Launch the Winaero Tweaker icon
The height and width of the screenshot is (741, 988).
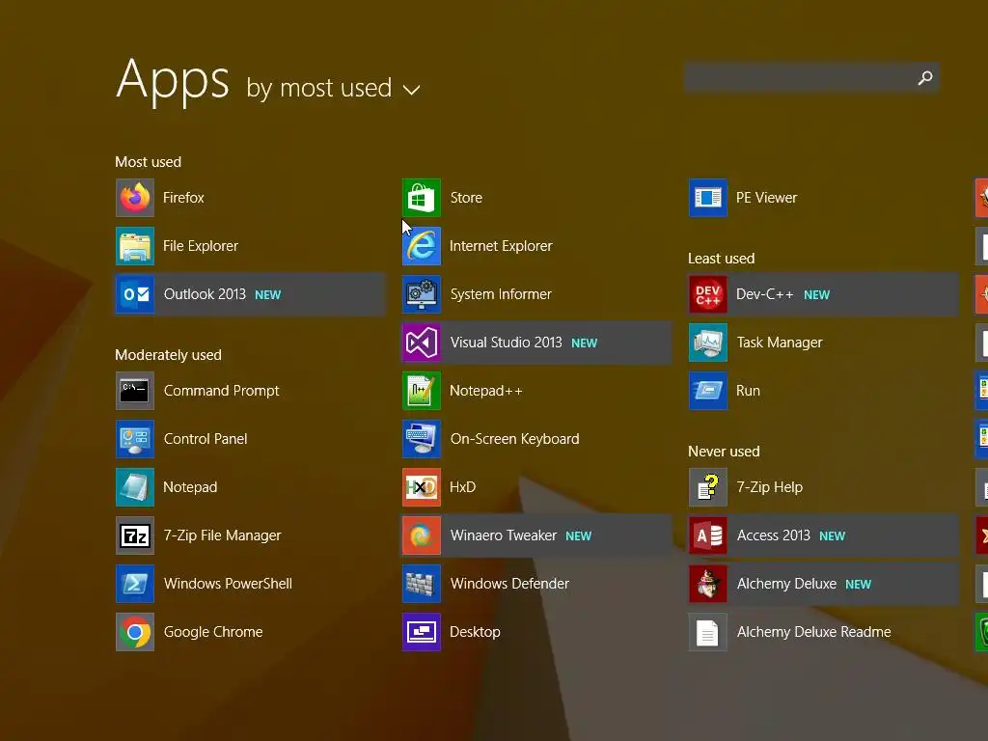pos(422,535)
